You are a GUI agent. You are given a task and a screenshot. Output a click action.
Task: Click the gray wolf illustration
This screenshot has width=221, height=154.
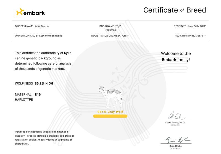(x=110, y=97)
